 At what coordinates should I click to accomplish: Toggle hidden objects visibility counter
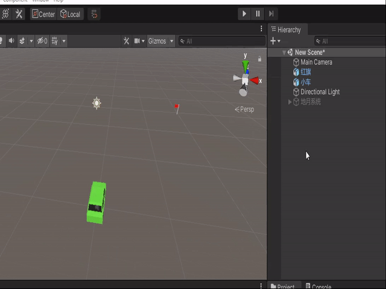(42, 41)
